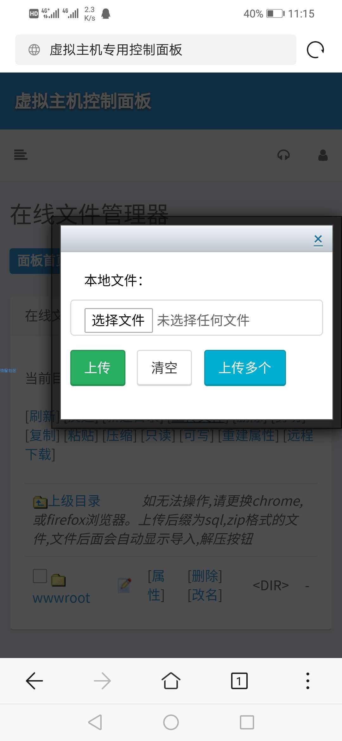This screenshot has width=342, height=741.
Task: Tap the browser back arrow
Action: coord(34,681)
